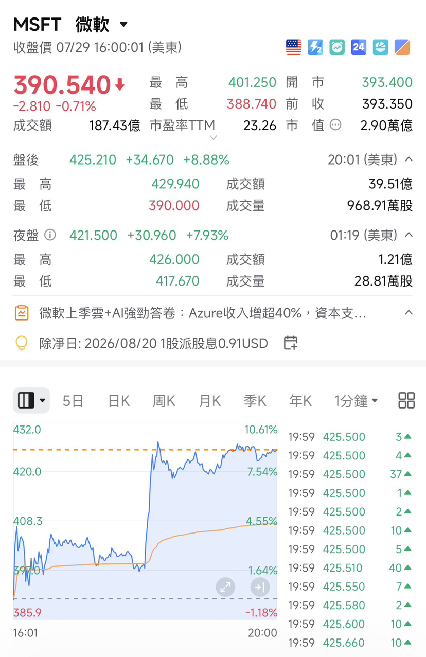Open the Microsoft Azure news headline
The image size is (426, 657).
(203, 313)
